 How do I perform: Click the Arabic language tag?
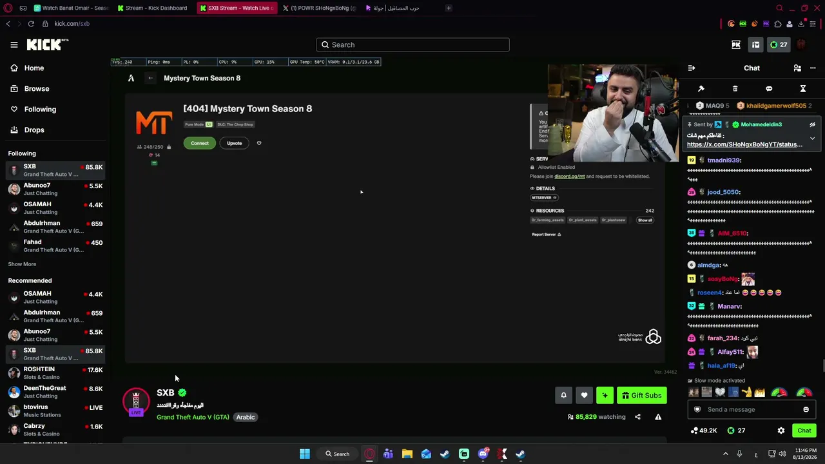tap(246, 417)
